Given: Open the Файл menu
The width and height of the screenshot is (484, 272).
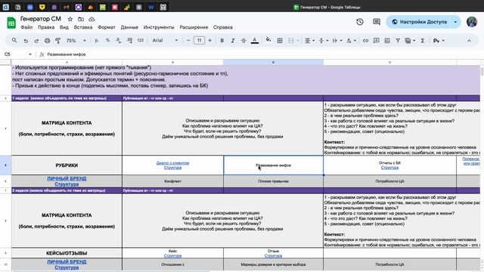Looking at the screenshot, I should coord(26,27).
